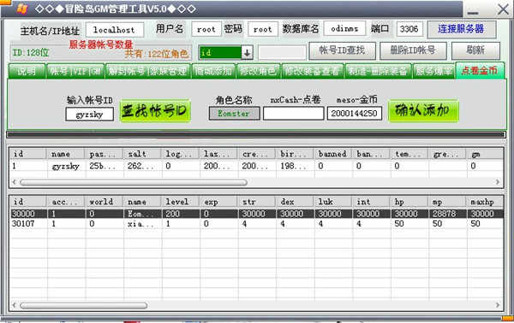Click the mp cell showing 28878

[447, 214]
